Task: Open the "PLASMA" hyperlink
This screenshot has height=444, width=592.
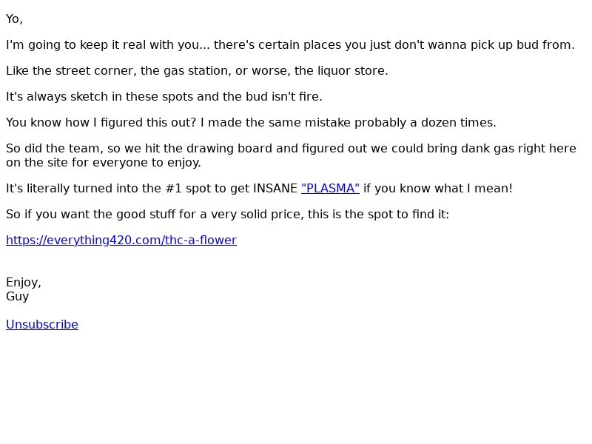Action: 330,188
